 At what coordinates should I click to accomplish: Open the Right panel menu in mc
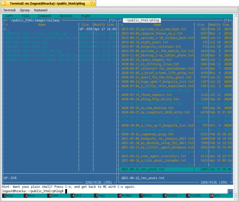point(86,16)
